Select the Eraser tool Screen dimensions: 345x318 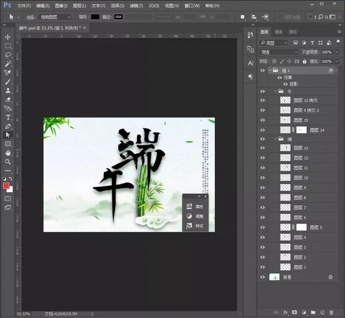[8, 99]
